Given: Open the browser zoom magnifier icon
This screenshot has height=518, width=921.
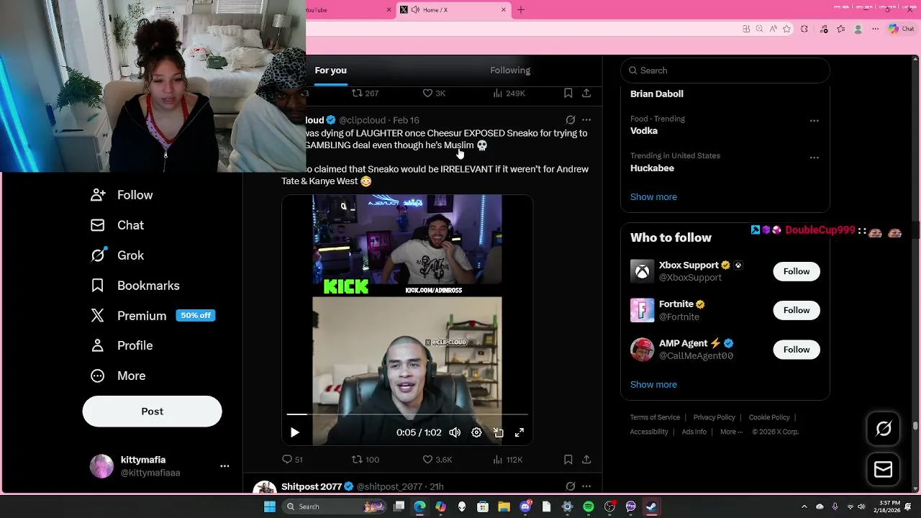Looking at the screenshot, I should [x=759, y=29].
